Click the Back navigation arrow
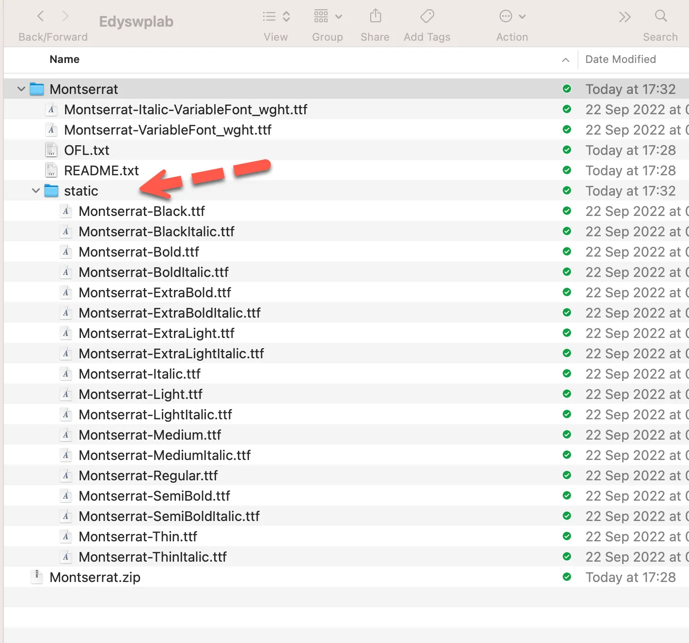The width and height of the screenshot is (689, 643). coord(40,16)
